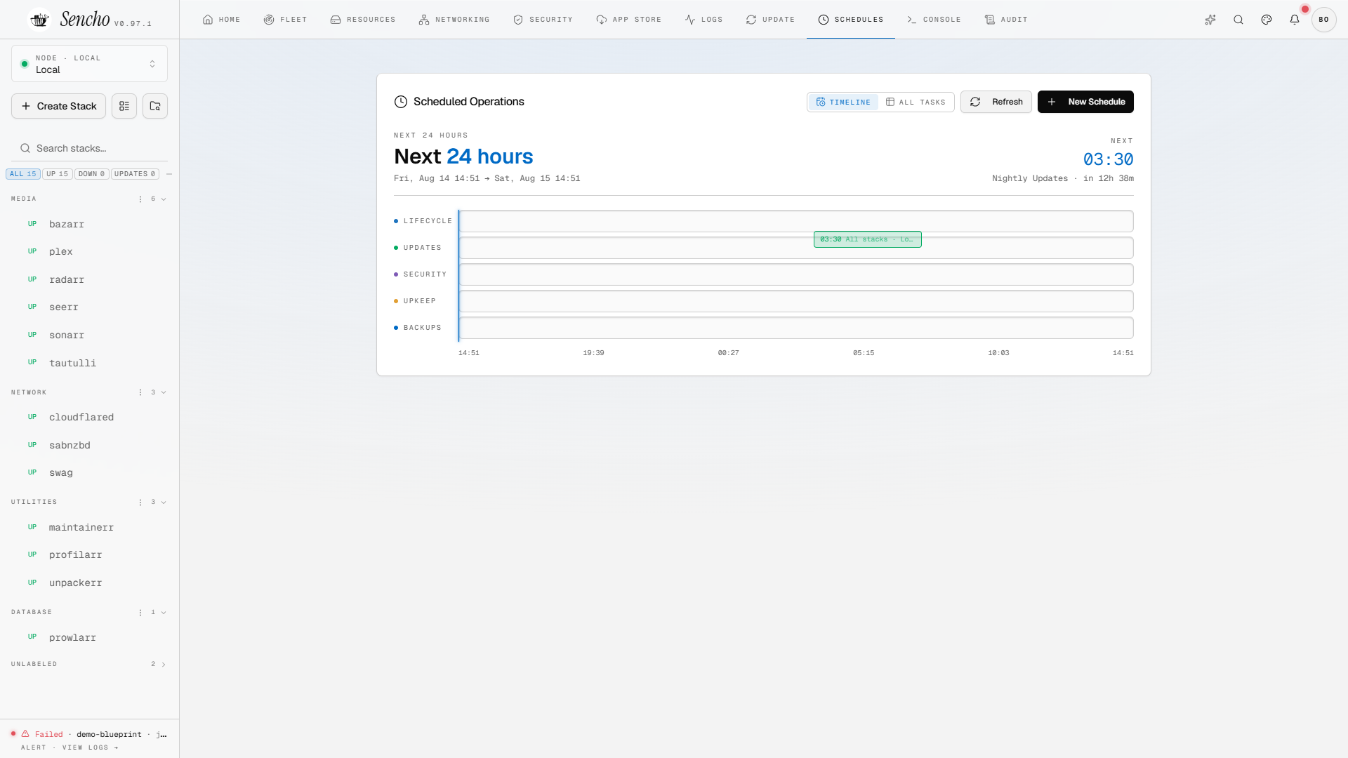
Task: Click View Logs link in failure alert
Action: (90, 748)
